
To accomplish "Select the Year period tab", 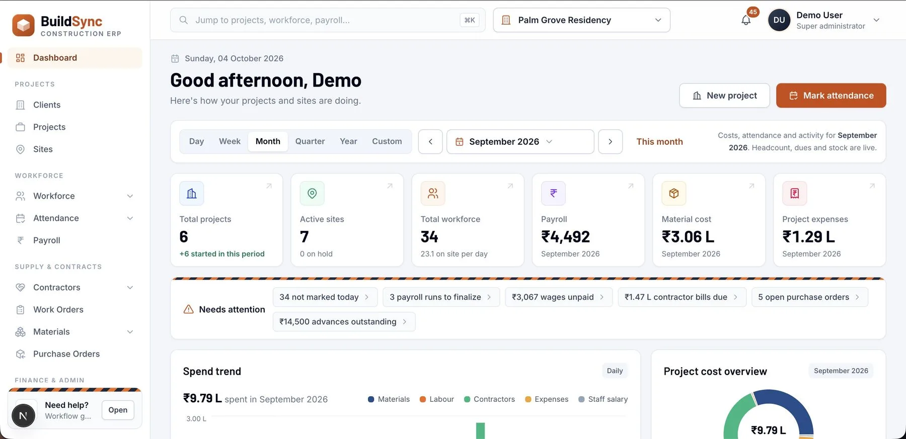I will click(x=348, y=142).
